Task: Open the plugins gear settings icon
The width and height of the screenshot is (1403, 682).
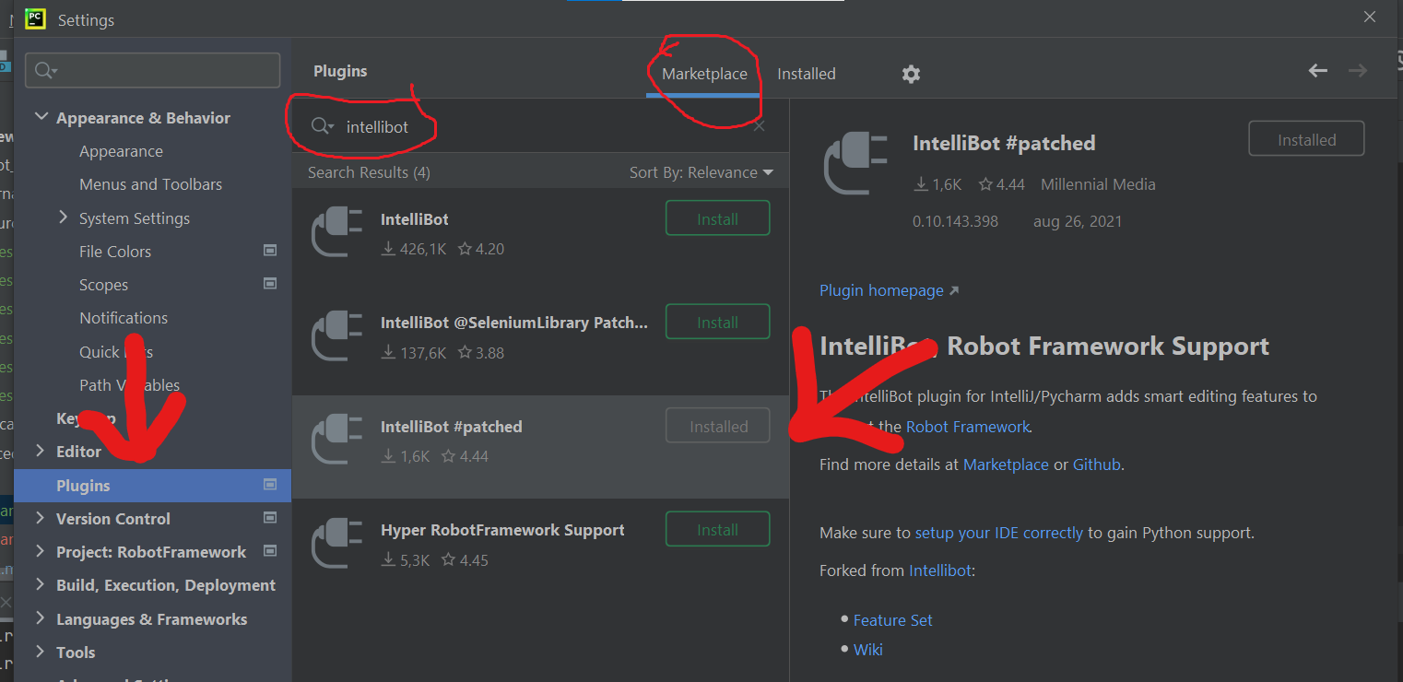Action: click(911, 74)
